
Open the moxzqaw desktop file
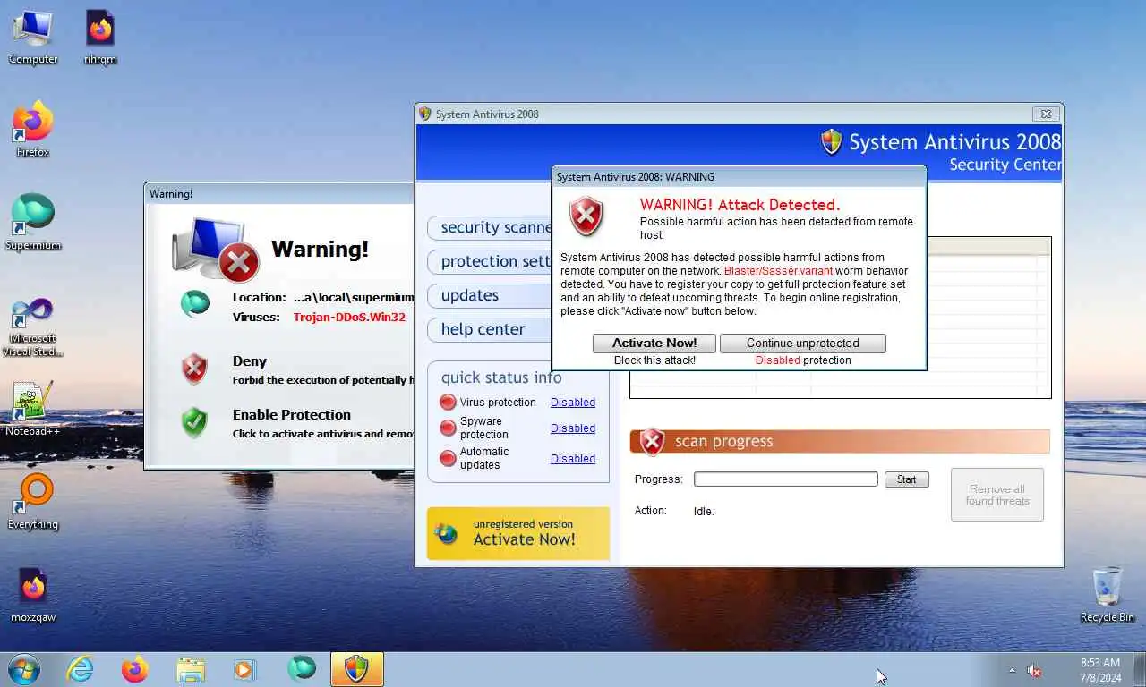click(33, 595)
